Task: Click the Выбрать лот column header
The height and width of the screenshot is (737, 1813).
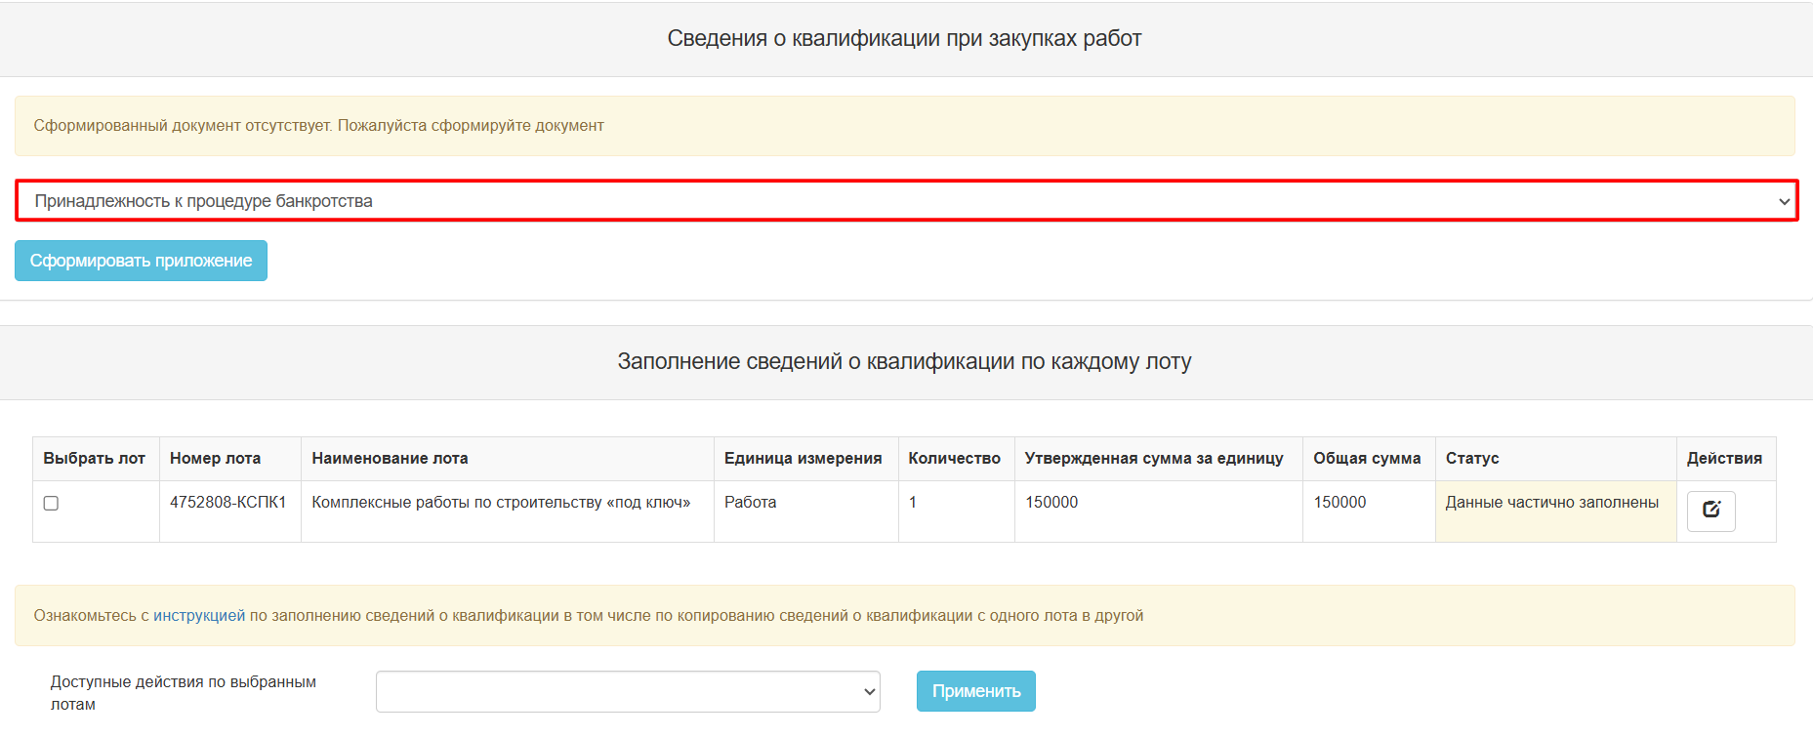Action: (x=94, y=459)
